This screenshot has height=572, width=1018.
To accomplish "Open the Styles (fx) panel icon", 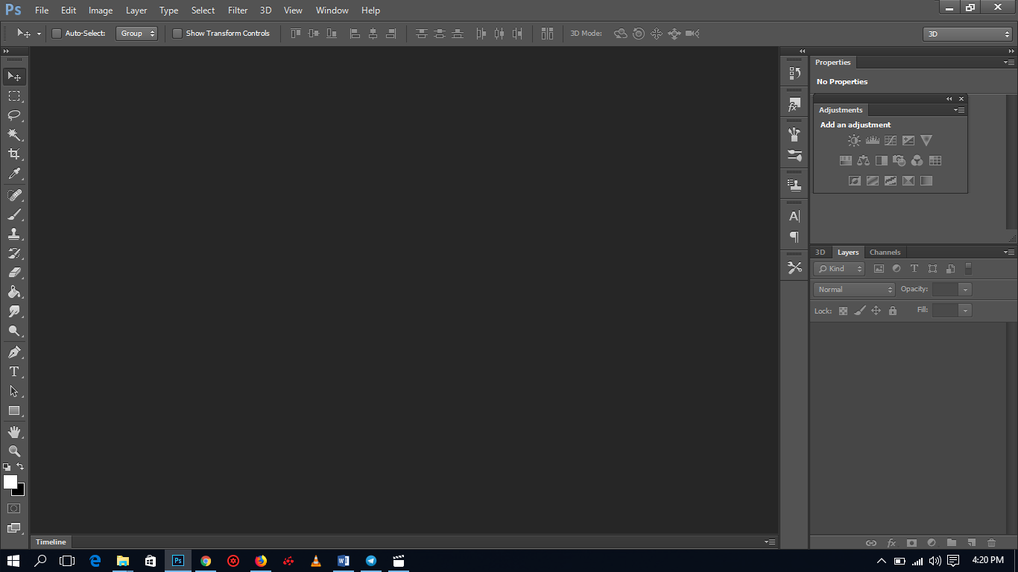I will pos(794,106).
